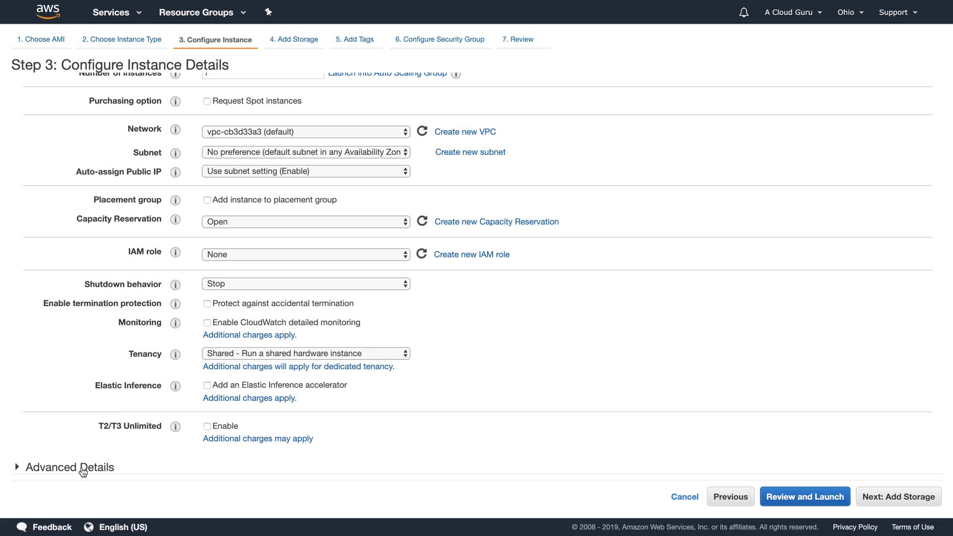Refresh the IAM role list

point(421,254)
